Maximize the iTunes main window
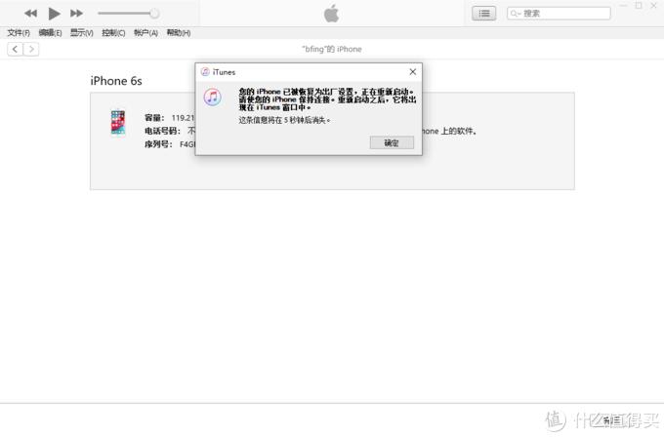The width and height of the screenshot is (664, 437). [639, 6]
